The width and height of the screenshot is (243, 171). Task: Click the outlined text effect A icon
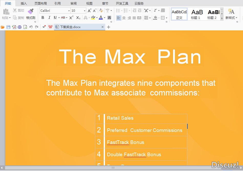pos(85,18)
